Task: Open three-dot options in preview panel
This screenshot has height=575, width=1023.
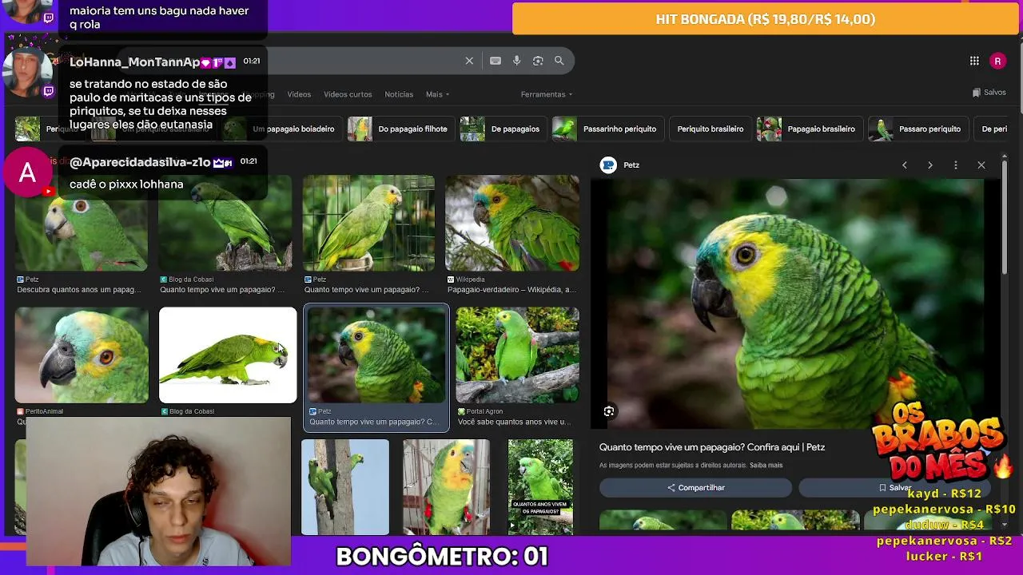Action: tap(956, 165)
